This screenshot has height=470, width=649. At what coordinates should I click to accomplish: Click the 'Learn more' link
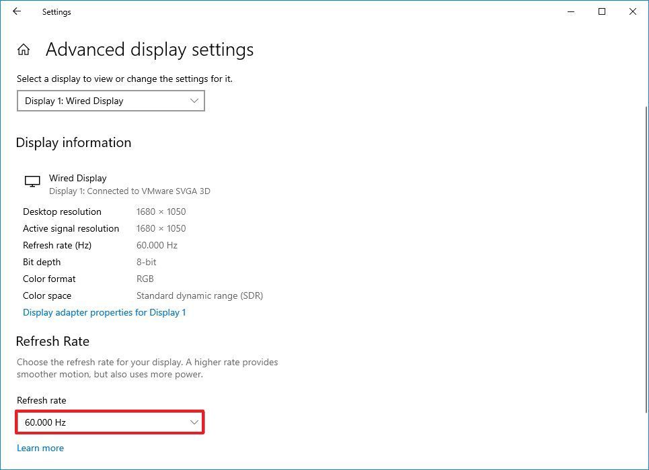[40, 448]
